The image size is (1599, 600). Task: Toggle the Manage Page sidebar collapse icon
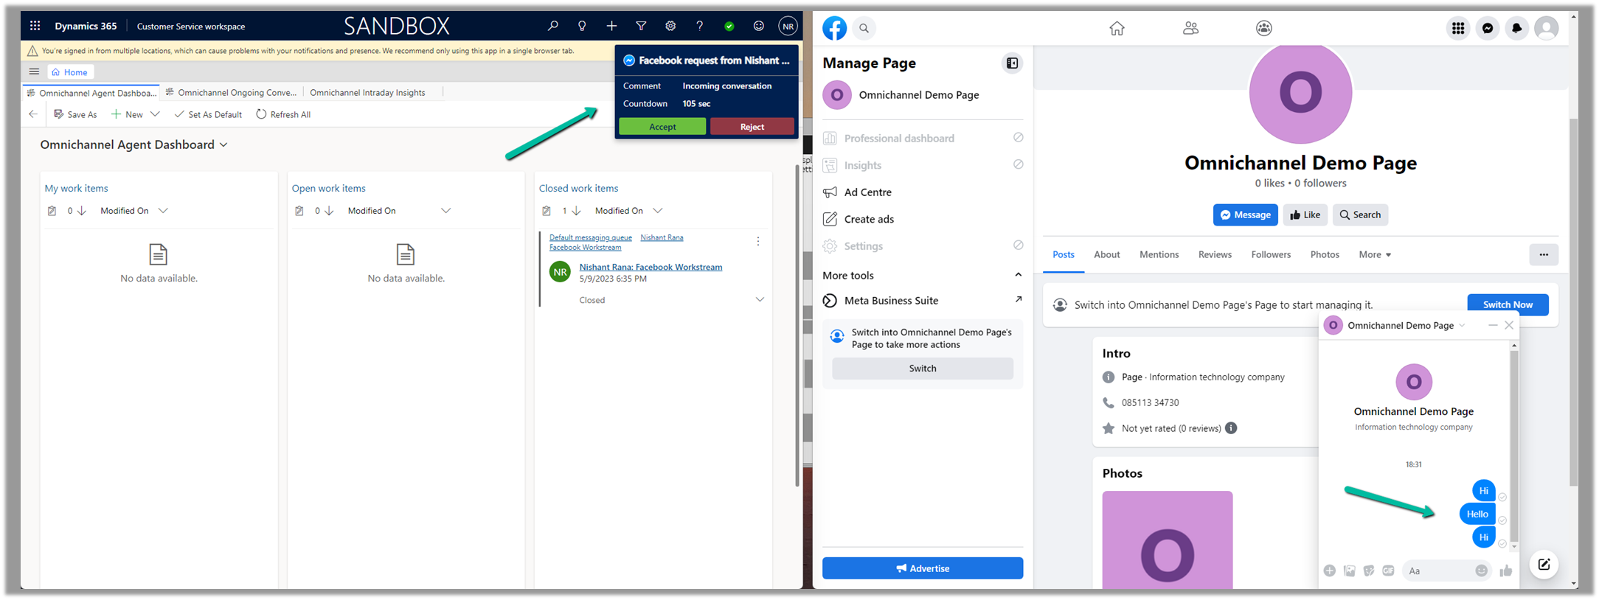[x=1012, y=63]
